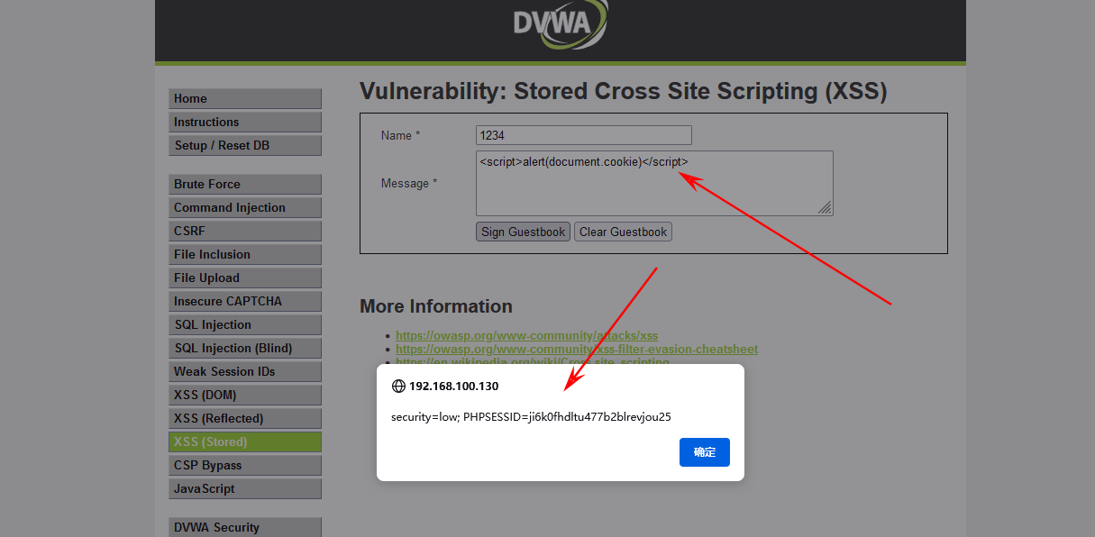
Task: Click the PHPSESSID cookie text in alert
Action: [567, 417]
